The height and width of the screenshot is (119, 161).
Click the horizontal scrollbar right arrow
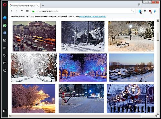tap(155, 116)
